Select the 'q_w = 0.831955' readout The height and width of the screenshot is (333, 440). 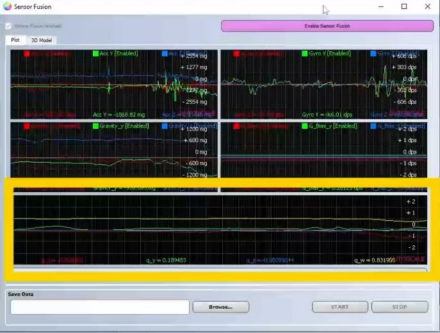(375, 260)
